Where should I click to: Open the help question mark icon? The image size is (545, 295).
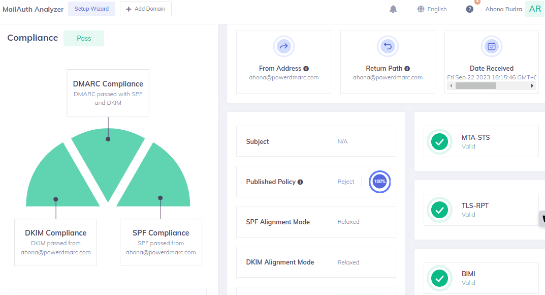[470, 9]
